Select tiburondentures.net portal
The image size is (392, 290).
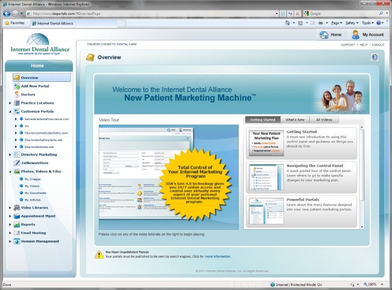pyautogui.click(x=39, y=147)
